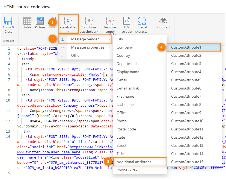Select CustomAttribute4
226x179 pixels.
pos(194,72)
